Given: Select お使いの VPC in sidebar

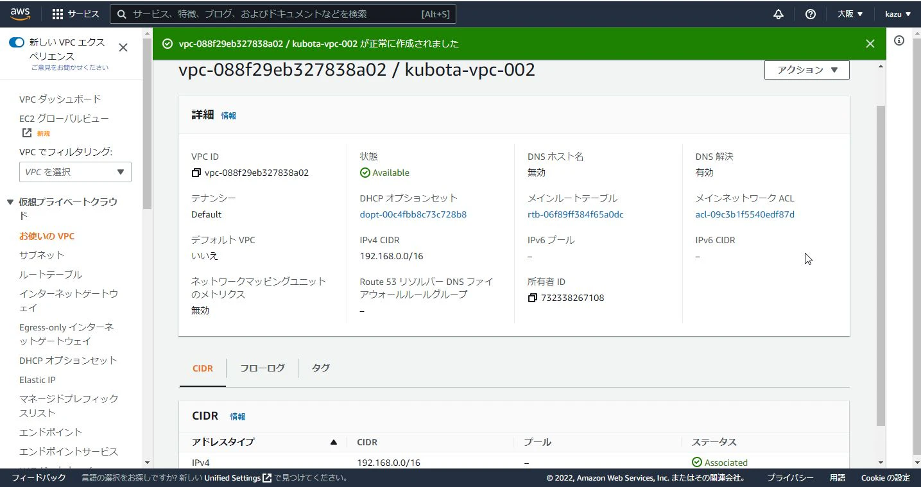Looking at the screenshot, I should pos(47,236).
